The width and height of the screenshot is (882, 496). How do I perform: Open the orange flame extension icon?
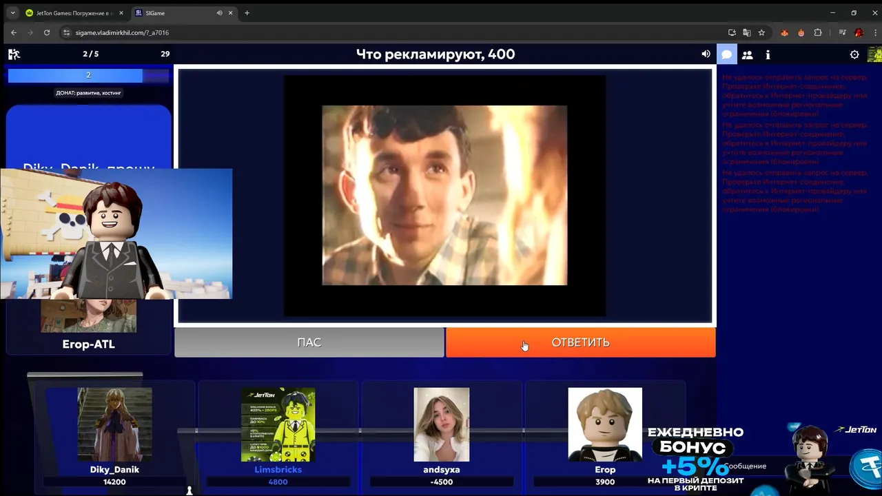pyautogui.click(x=801, y=32)
